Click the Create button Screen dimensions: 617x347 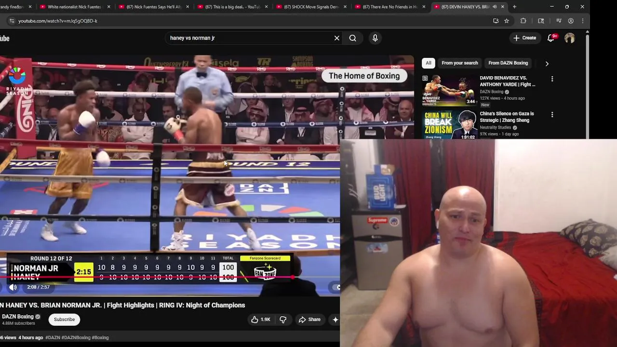point(525,38)
